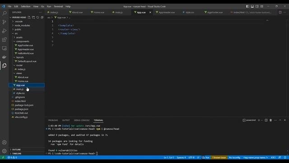Open the editor more actions menu
The height and width of the screenshot is (163, 289).
point(285,12)
